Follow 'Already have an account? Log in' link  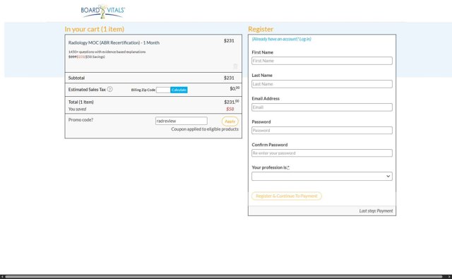[281, 39]
